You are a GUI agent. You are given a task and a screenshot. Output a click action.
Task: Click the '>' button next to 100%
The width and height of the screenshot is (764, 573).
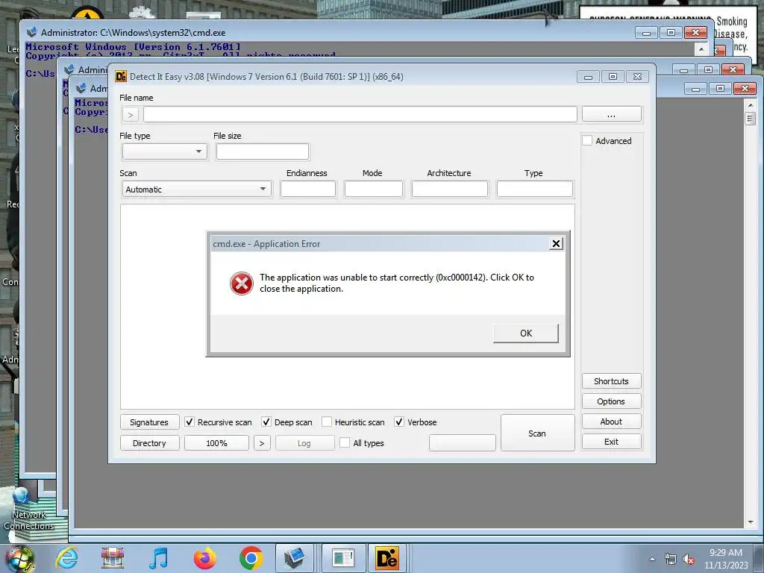pos(262,443)
